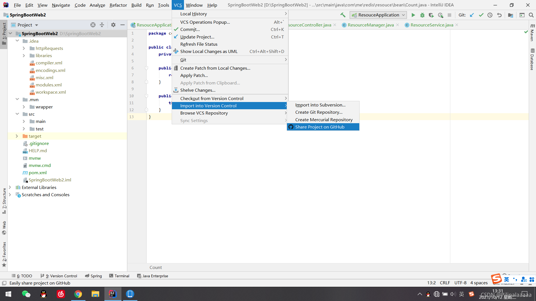Click the Build project hammer icon
This screenshot has width=536, height=301.
pyautogui.click(x=343, y=15)
